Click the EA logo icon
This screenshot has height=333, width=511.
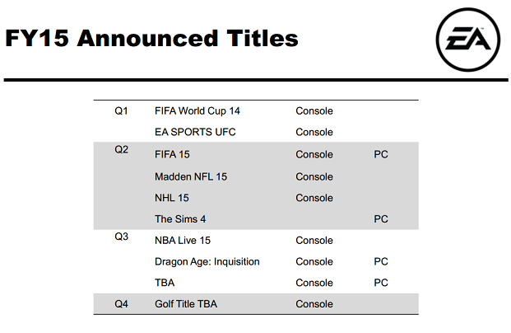coord(468,40)
